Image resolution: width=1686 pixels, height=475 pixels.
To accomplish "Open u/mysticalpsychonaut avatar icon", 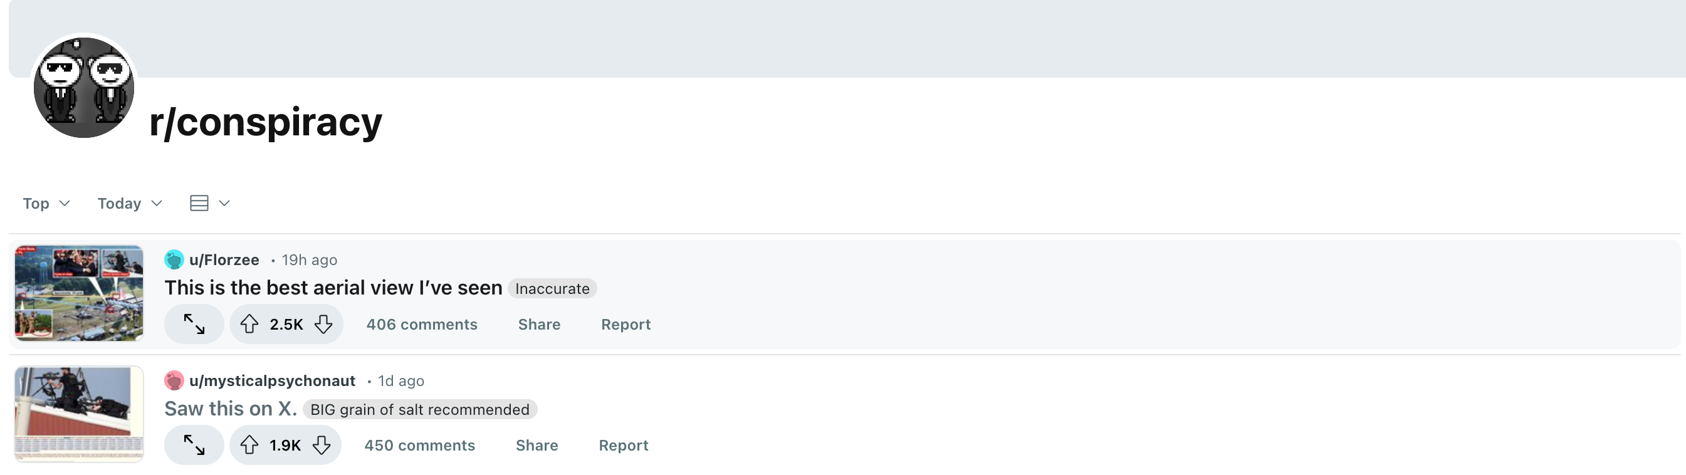I will (174, 381).
